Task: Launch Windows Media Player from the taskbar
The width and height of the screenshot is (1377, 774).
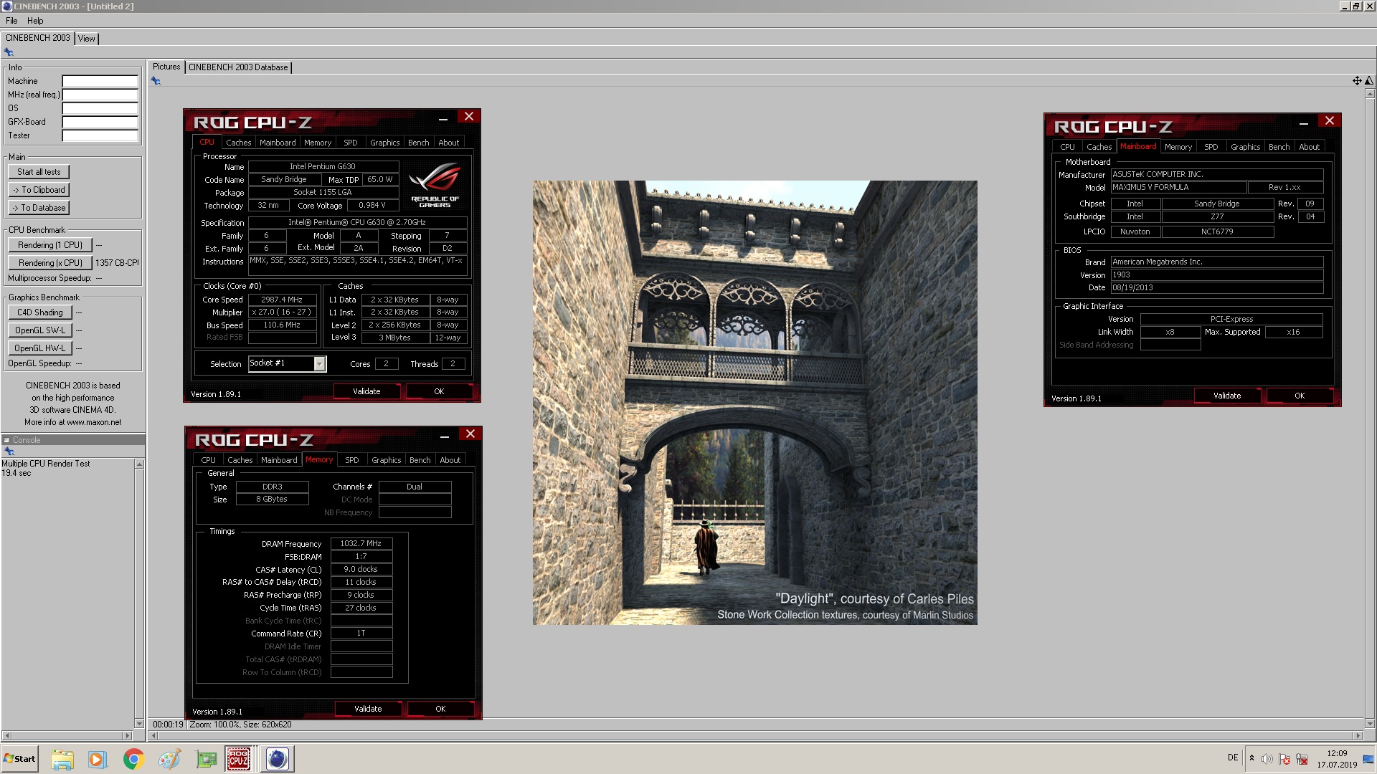Action: (x=98, y=759)
